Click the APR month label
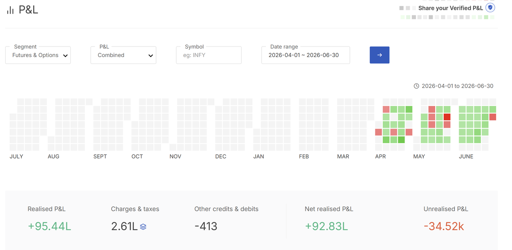Viewport: 512px width, 250px height. (x=380, y=156)
